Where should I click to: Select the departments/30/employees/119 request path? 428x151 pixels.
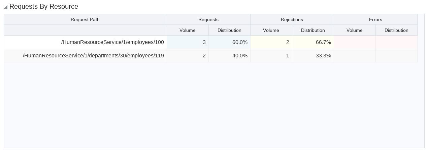tap(93, 56)
